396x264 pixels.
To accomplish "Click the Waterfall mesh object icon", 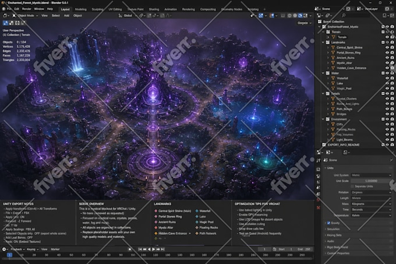I will tap(333, 78).
